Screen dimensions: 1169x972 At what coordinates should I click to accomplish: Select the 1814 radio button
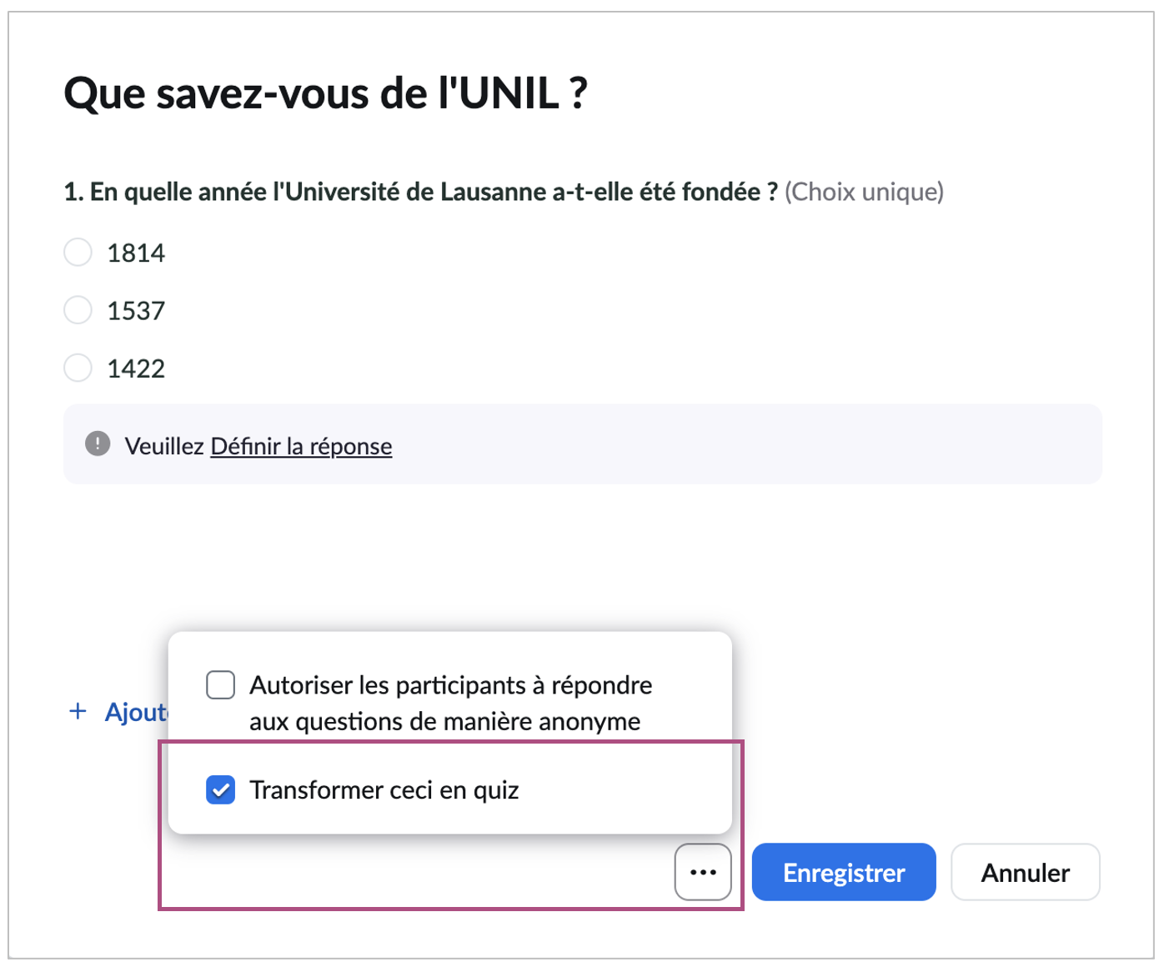pos(78,252)
